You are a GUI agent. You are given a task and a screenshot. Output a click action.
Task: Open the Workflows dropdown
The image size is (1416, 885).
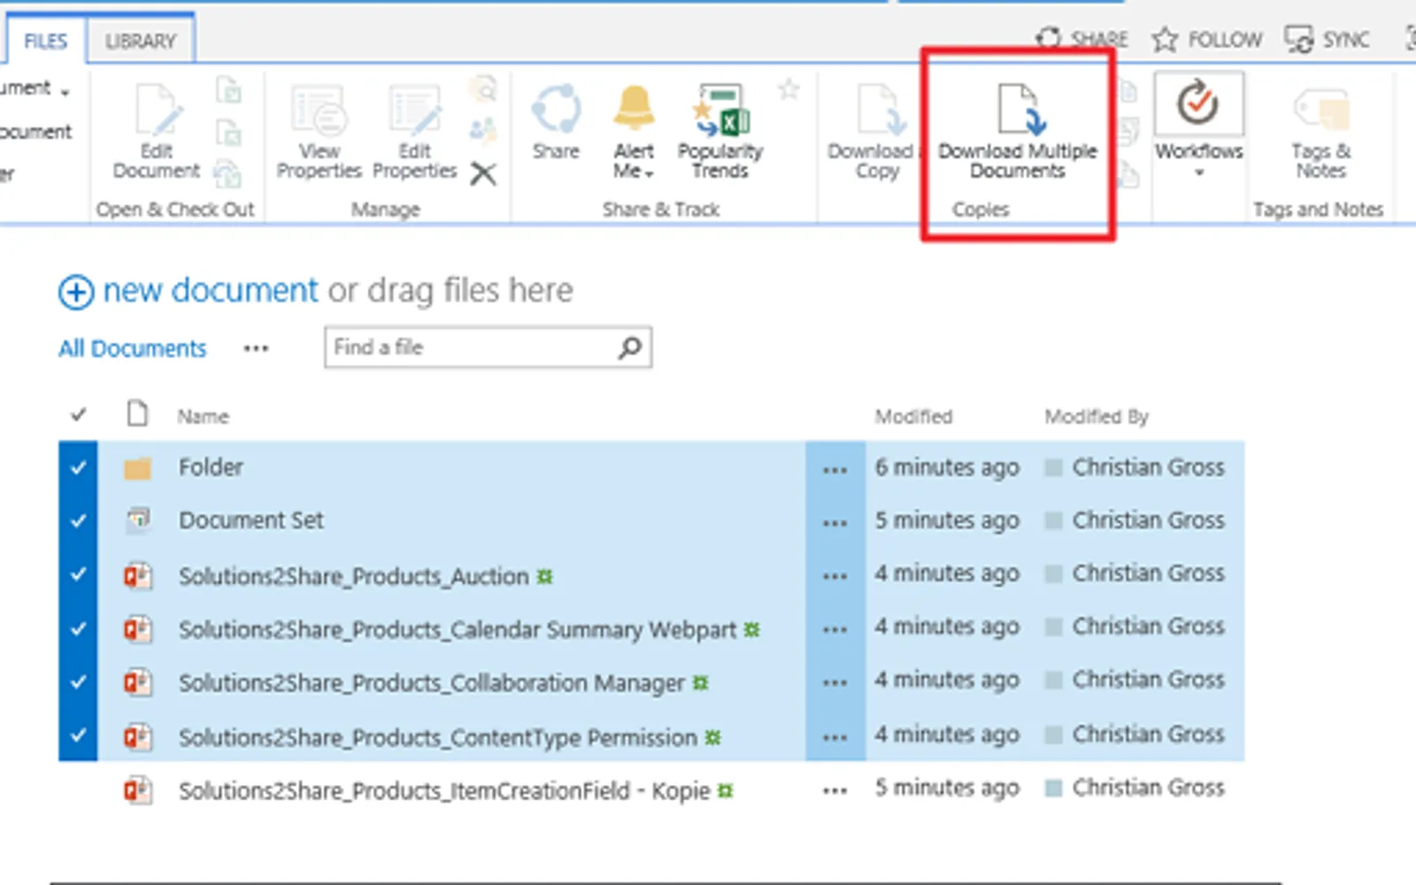pyautogui.click(x=1199, y=127)
